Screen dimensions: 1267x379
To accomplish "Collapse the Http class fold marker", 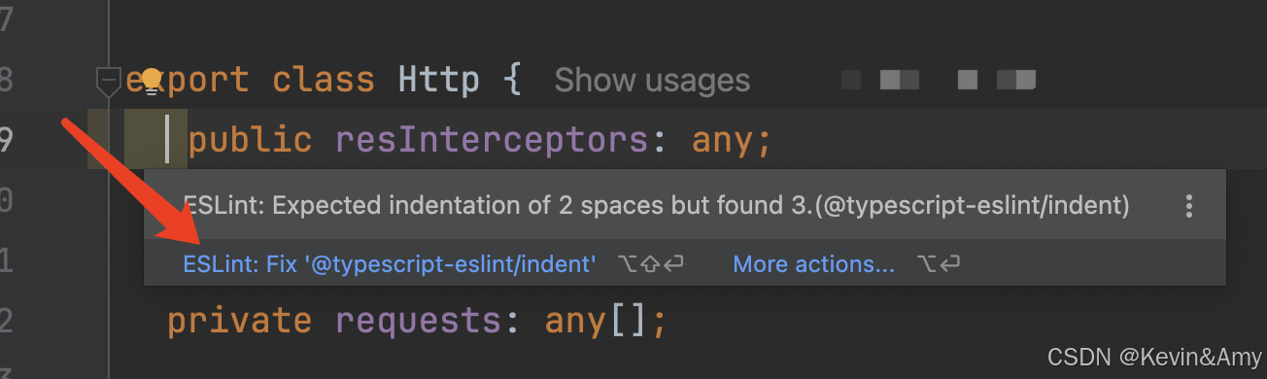I will (108, 82).
